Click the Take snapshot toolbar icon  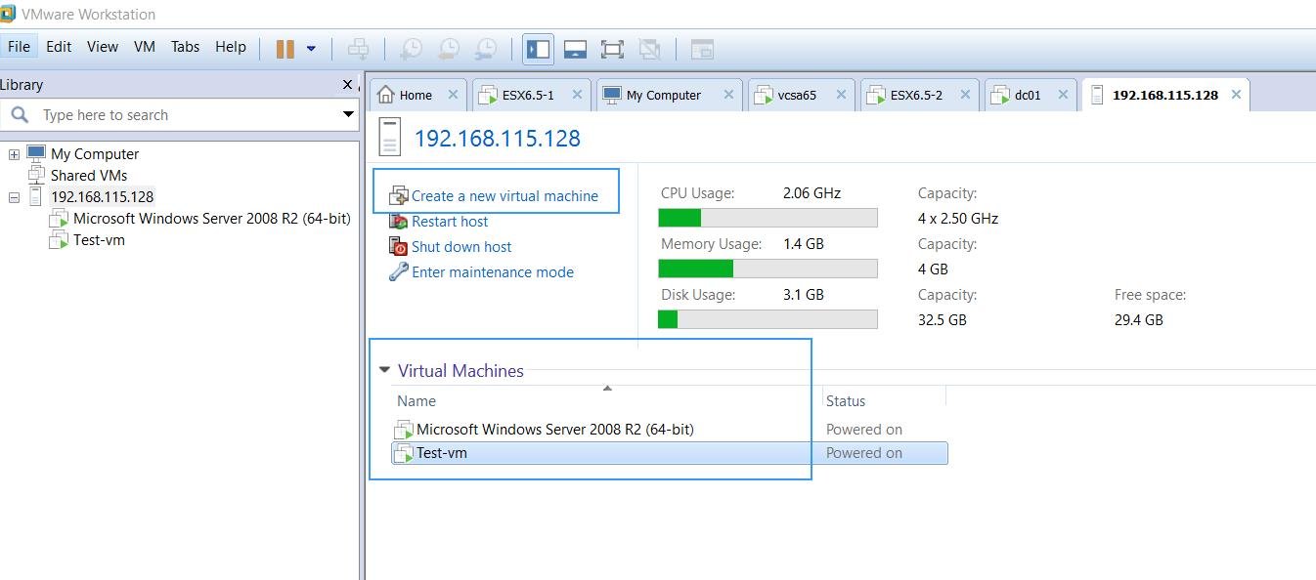[411, 49]
